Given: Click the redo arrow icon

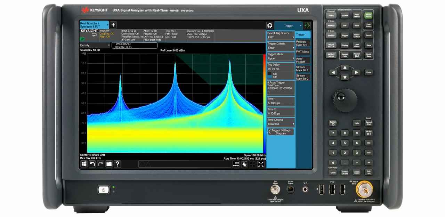Looking at the screenshot, I should [x=101, y=164].
